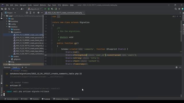Image resolution: width=184 pixels, height=103 pixels.
Task: Expand the seeders folder
Action: point(9,56)
